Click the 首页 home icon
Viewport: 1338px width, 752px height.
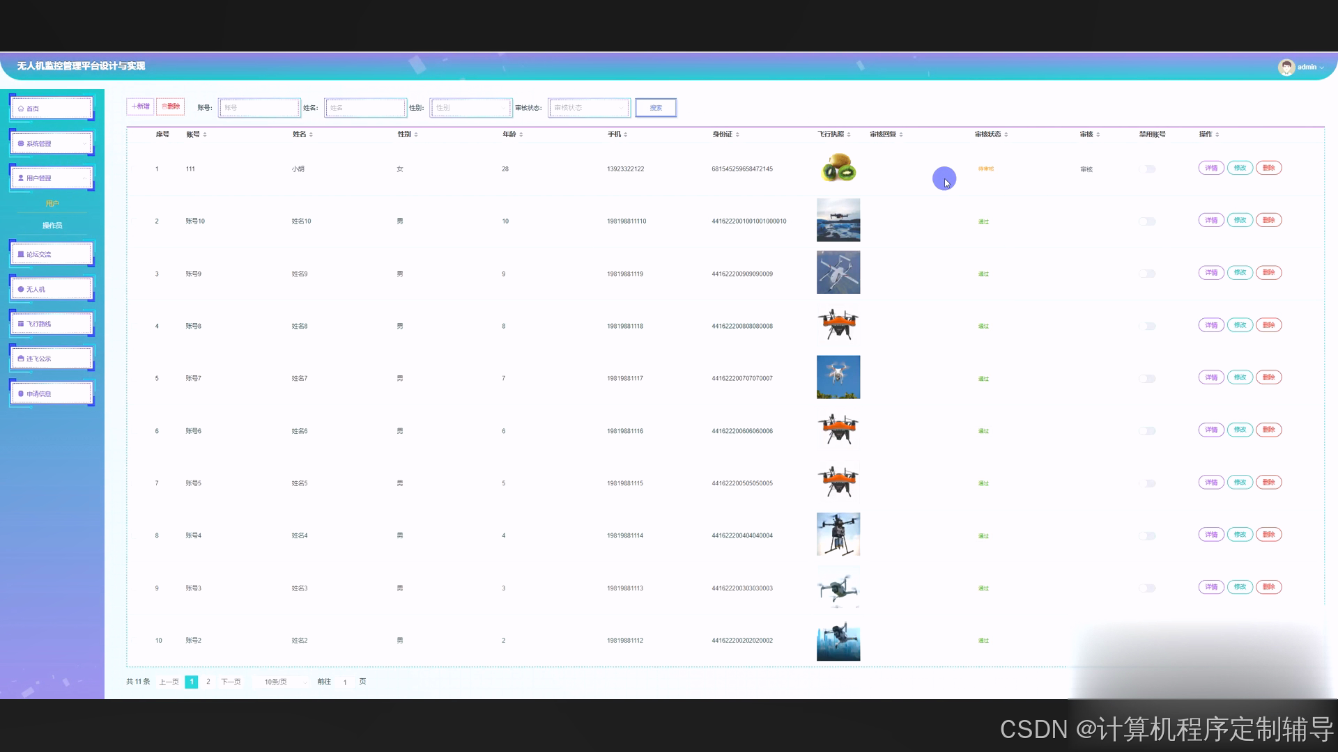[x=21, y=109]
